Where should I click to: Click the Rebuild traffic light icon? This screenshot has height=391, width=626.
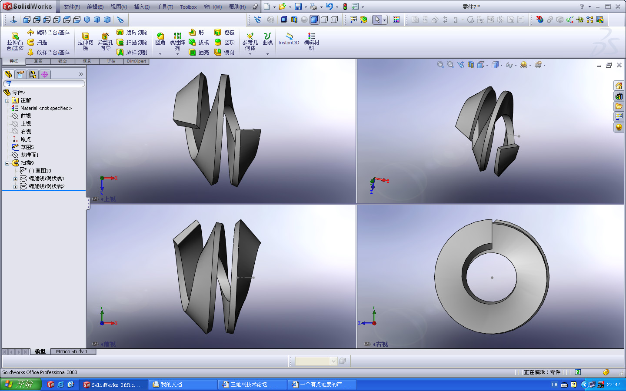(345, 7)
